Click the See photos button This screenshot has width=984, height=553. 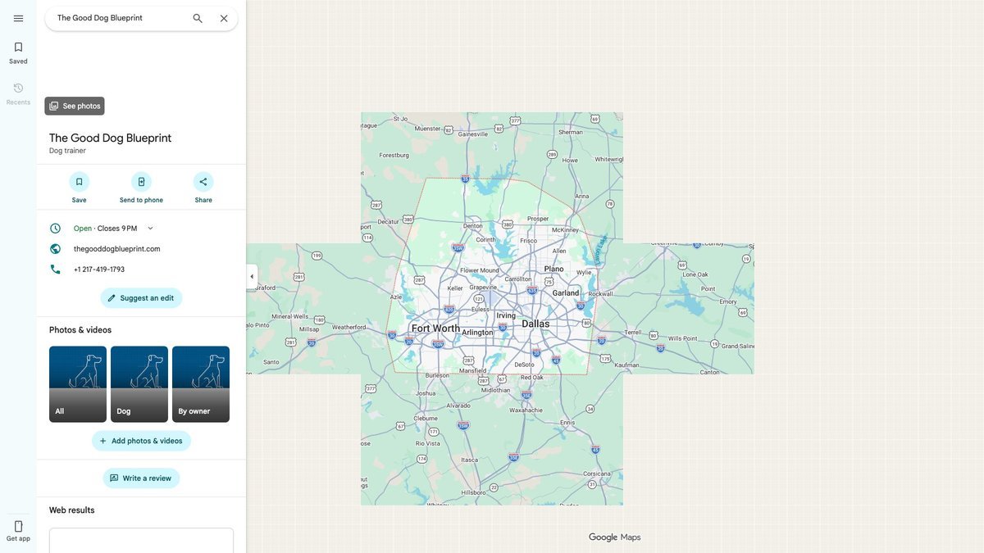point(75,106)
